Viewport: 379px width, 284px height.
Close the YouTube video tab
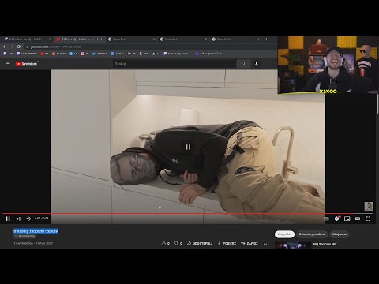point(103,39)
